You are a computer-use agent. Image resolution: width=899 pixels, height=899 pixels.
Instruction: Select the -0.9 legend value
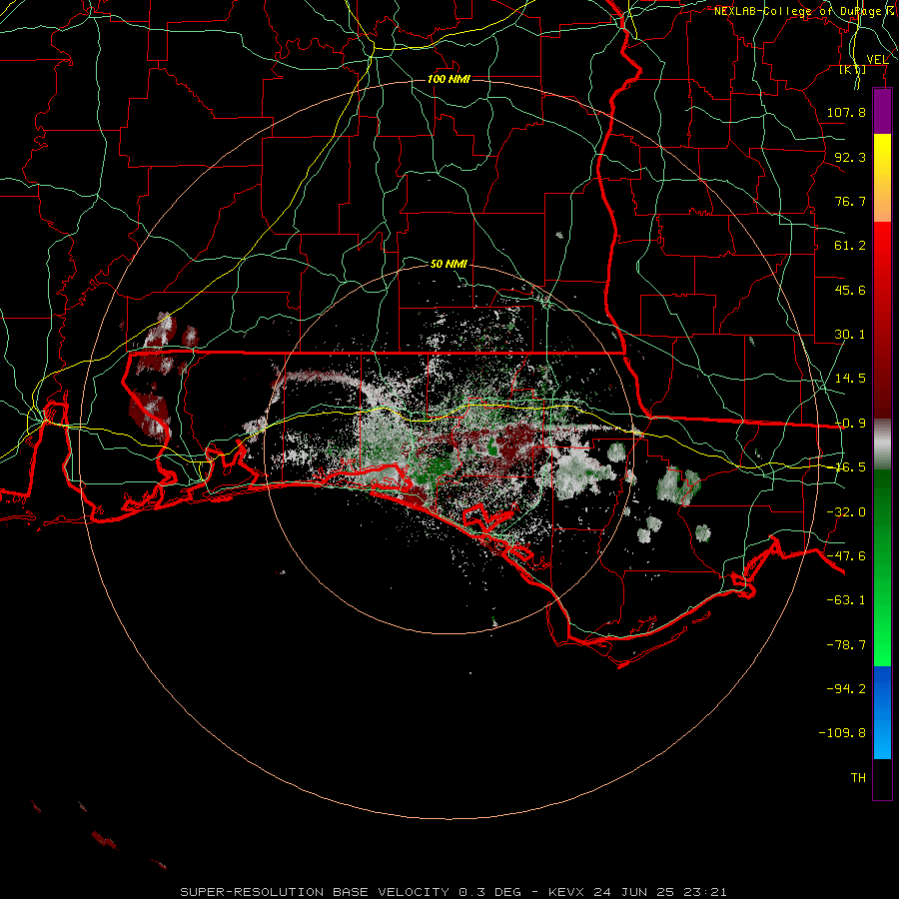[850, 424]
